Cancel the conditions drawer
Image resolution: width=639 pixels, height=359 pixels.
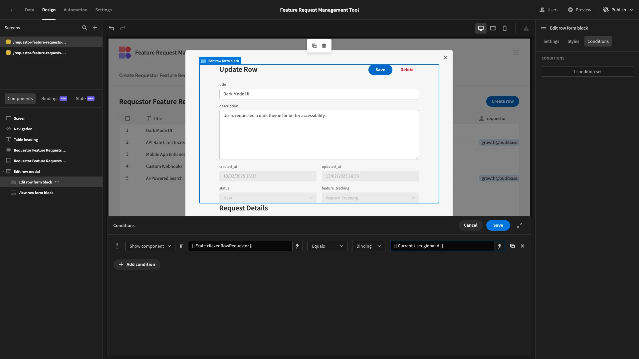471,225
